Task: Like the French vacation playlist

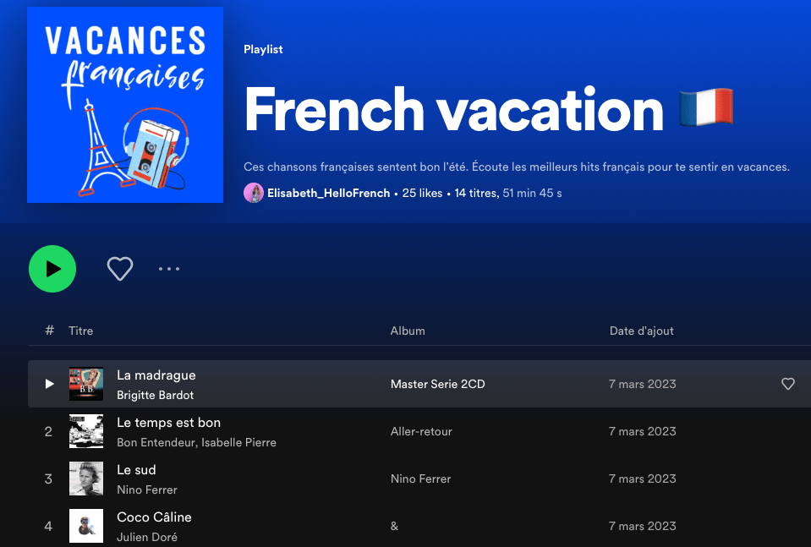Action: (x=120, y=269)
